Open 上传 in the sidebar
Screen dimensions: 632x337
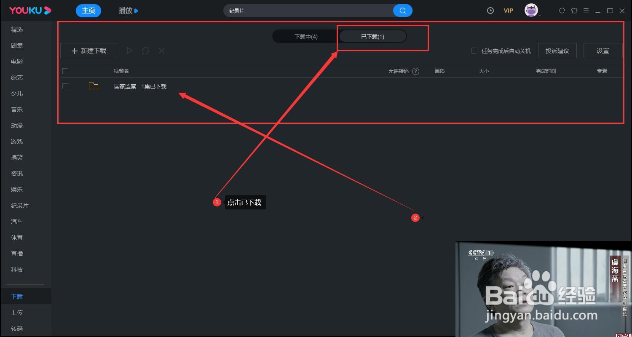pyautogui.click(x=17, y=313)
